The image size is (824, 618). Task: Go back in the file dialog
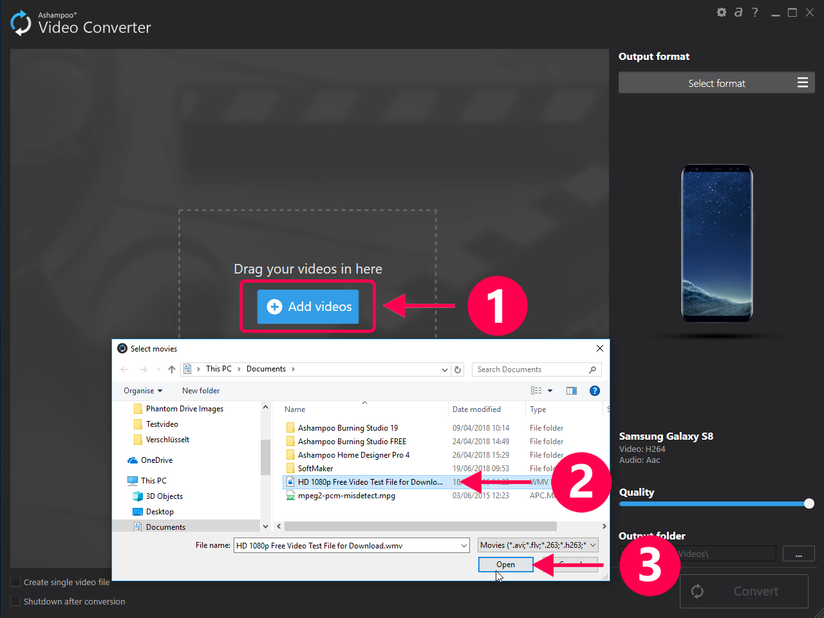tap(125, 370)
